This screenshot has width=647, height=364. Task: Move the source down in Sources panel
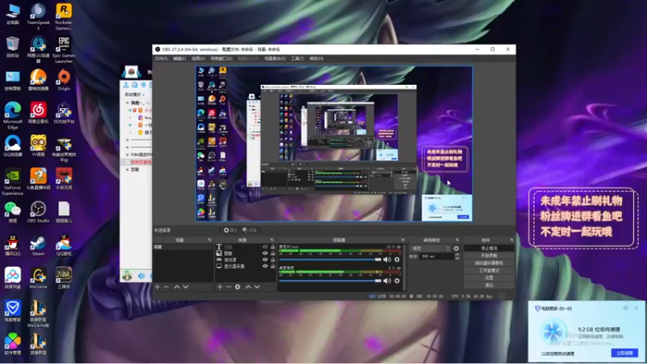click(257, 287)
